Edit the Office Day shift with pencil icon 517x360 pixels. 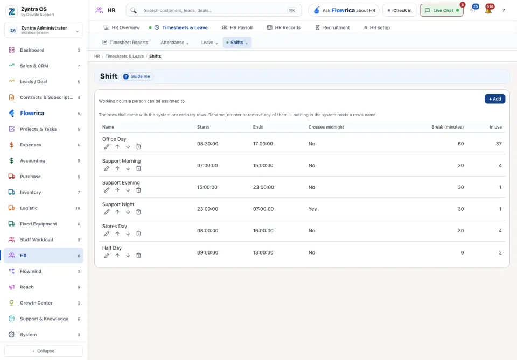point(107,146)
